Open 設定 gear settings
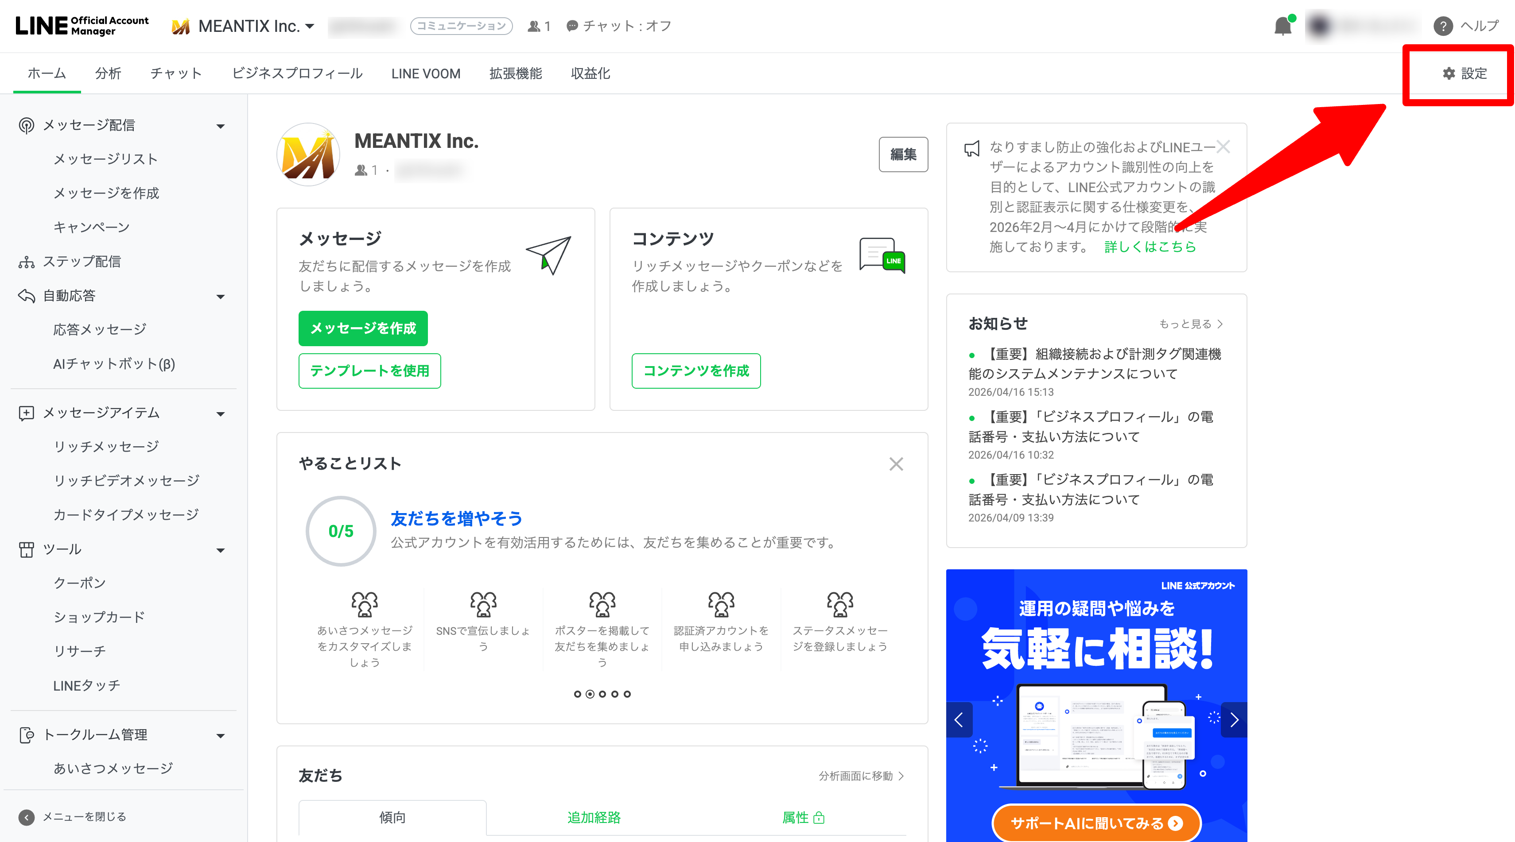 click(1464, 73)
